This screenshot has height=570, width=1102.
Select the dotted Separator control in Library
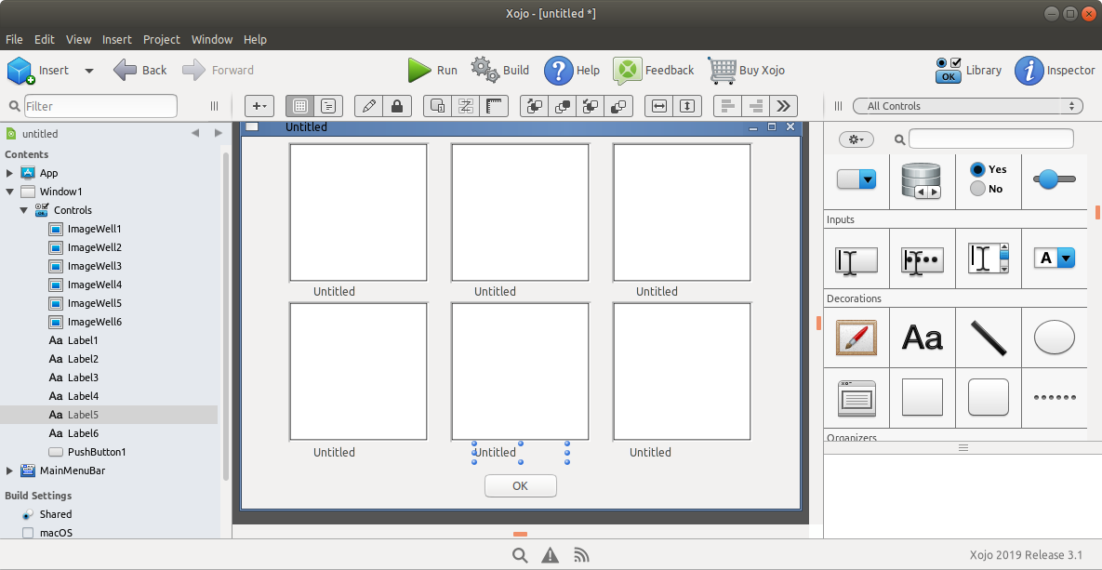point(1055,398)
